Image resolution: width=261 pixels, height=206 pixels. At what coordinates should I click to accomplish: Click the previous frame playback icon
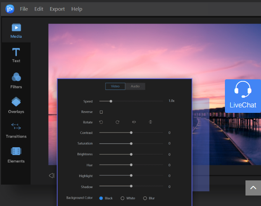(52, 175)
